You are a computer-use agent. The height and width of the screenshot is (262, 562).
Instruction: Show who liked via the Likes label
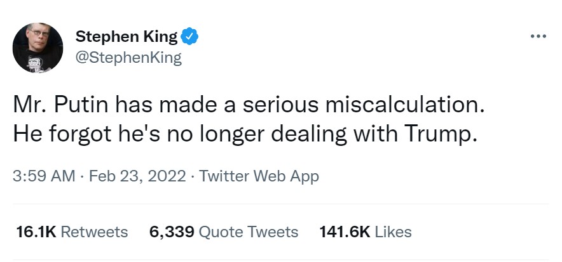click(393, 232)
